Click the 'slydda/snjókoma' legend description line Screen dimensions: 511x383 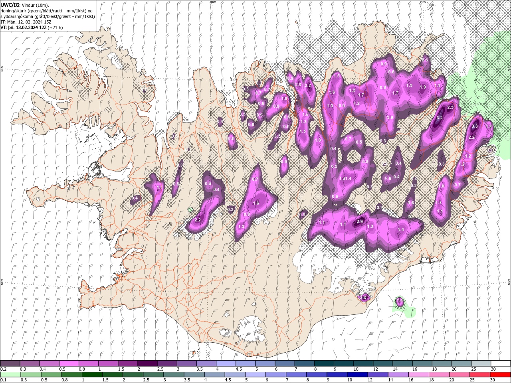point(48,16)
